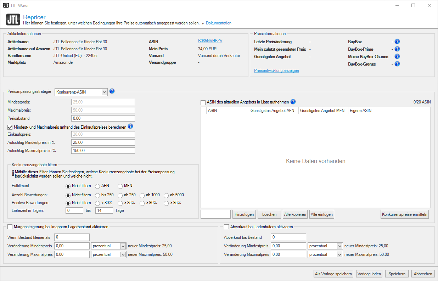Select ab 1000 Bewertungen option
Viewport: 438px width, 281px height.
(x=142, y=195)
